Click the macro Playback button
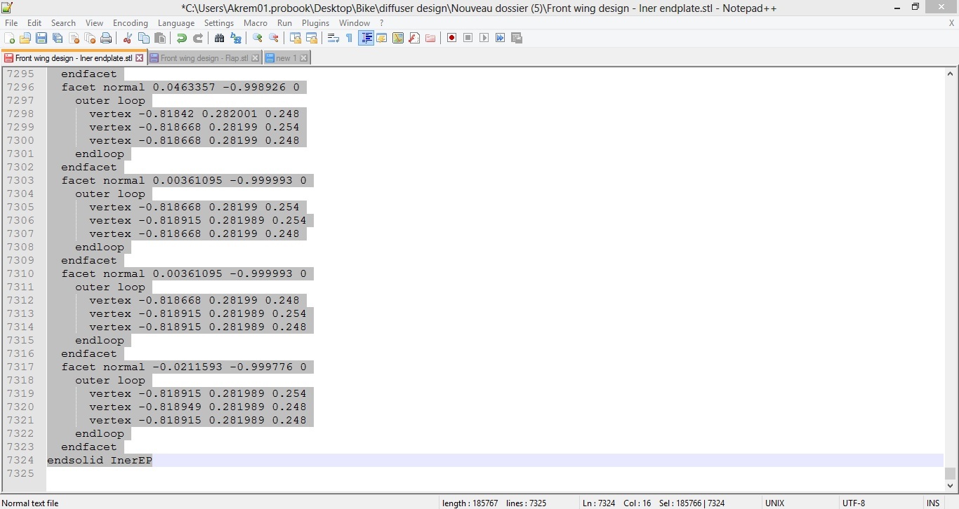The width and height of the screenshot is (959, 509). pos(484,38)
